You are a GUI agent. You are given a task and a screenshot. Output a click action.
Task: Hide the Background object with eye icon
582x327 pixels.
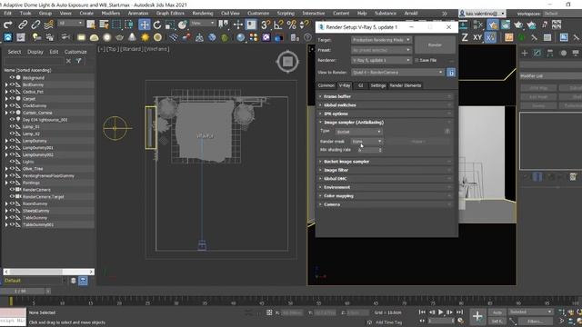tap(12, 77)
